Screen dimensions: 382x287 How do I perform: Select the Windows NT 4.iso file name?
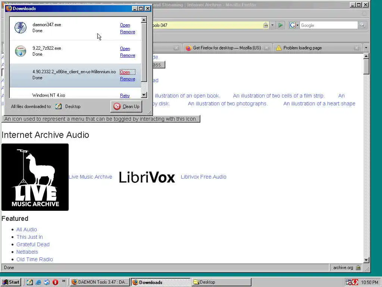click(49, 95)
